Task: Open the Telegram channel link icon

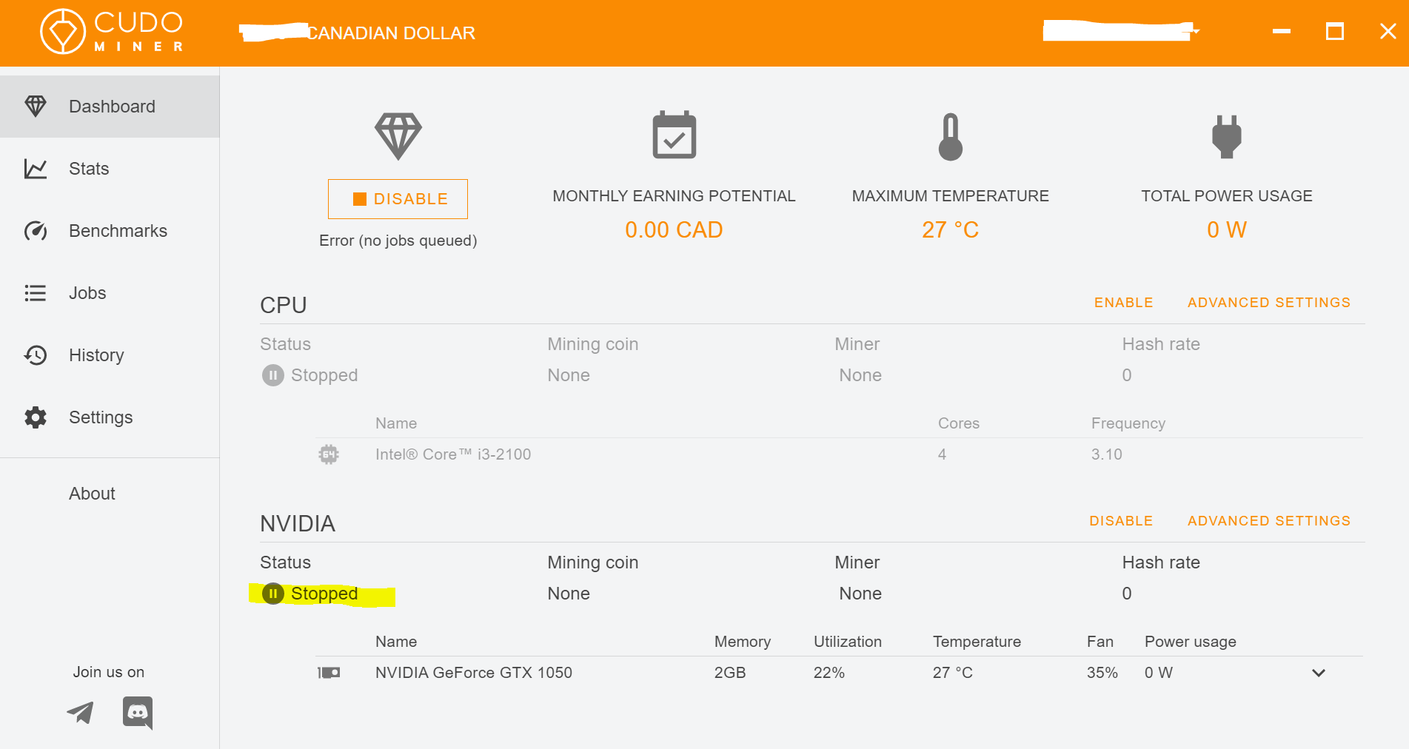Action: (x=80, y=713)
